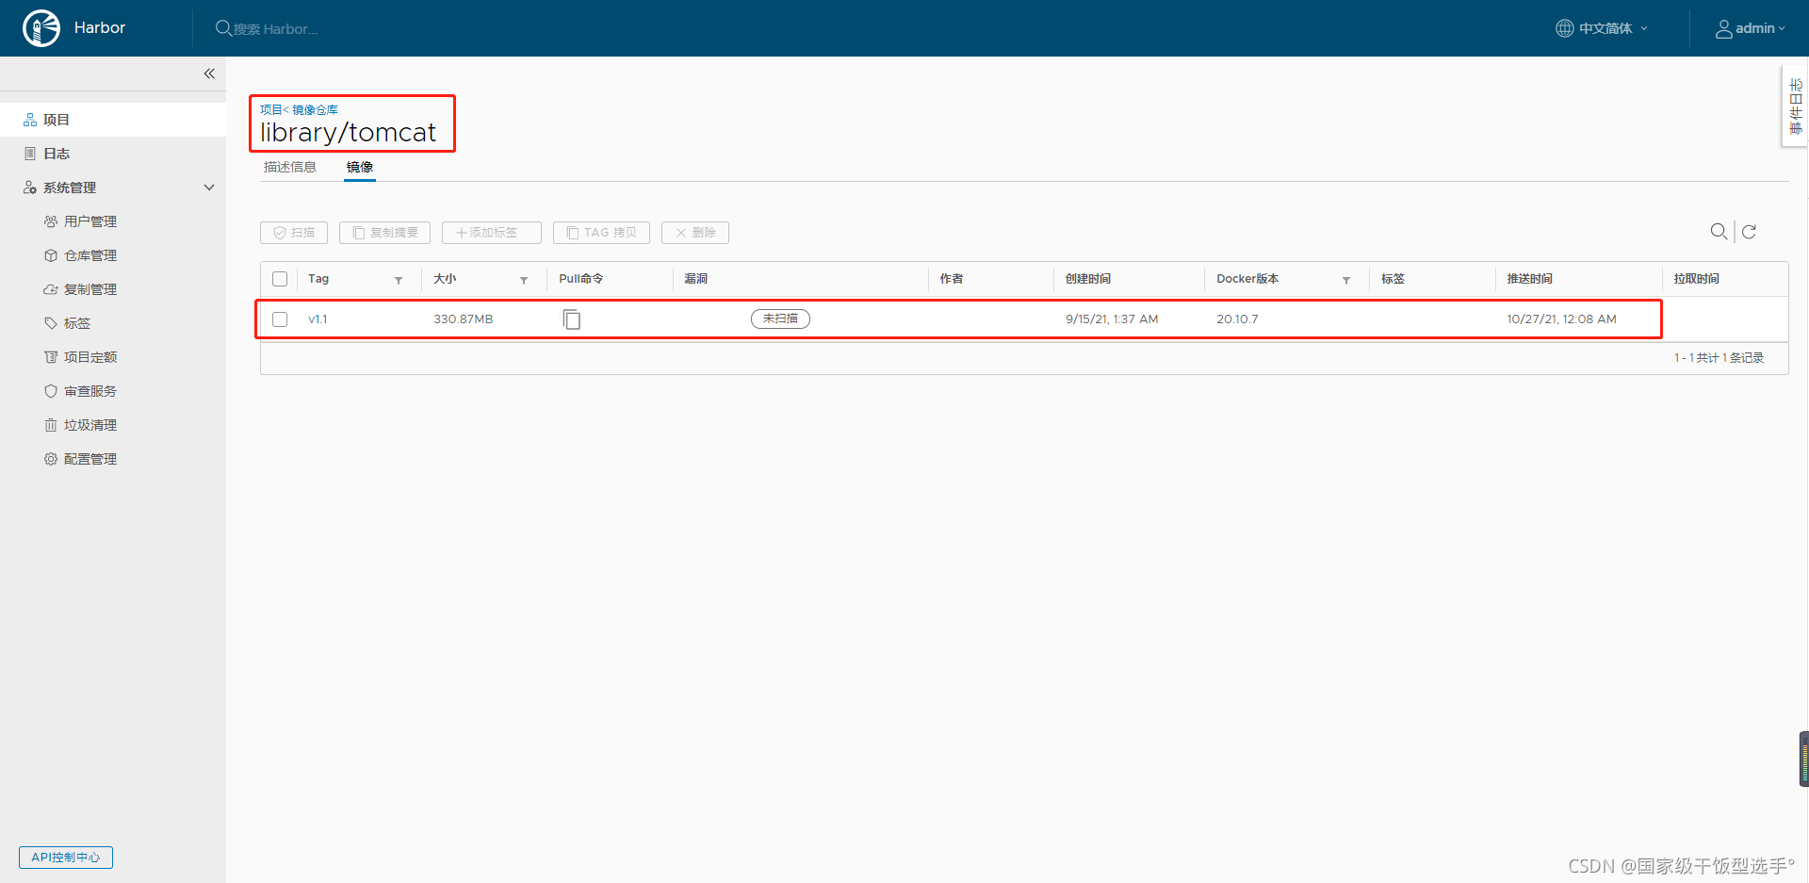Copy pull command icon for v1.1
This screenshot has width=1809, height=883.
572,319
